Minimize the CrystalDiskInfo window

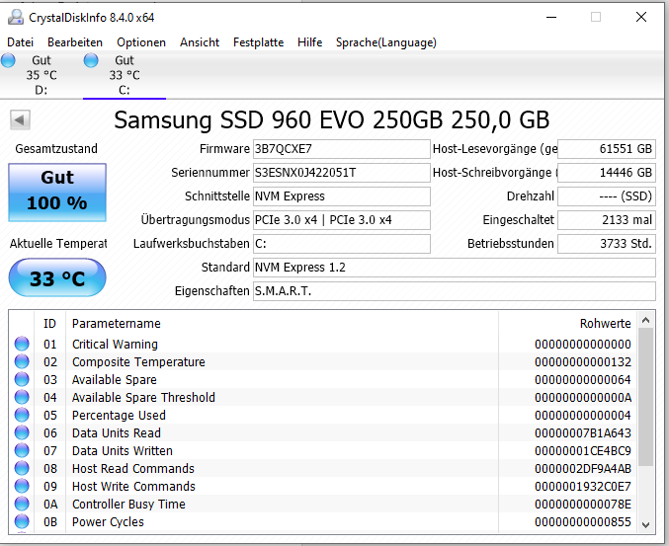tap(551, 18)
